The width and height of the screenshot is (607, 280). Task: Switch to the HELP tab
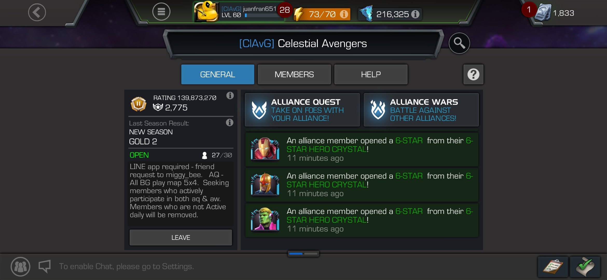(x=371, y=75)
